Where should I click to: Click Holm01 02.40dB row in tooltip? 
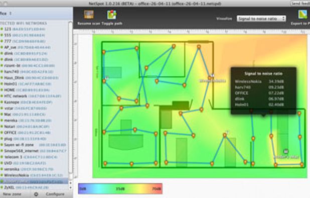259,105
